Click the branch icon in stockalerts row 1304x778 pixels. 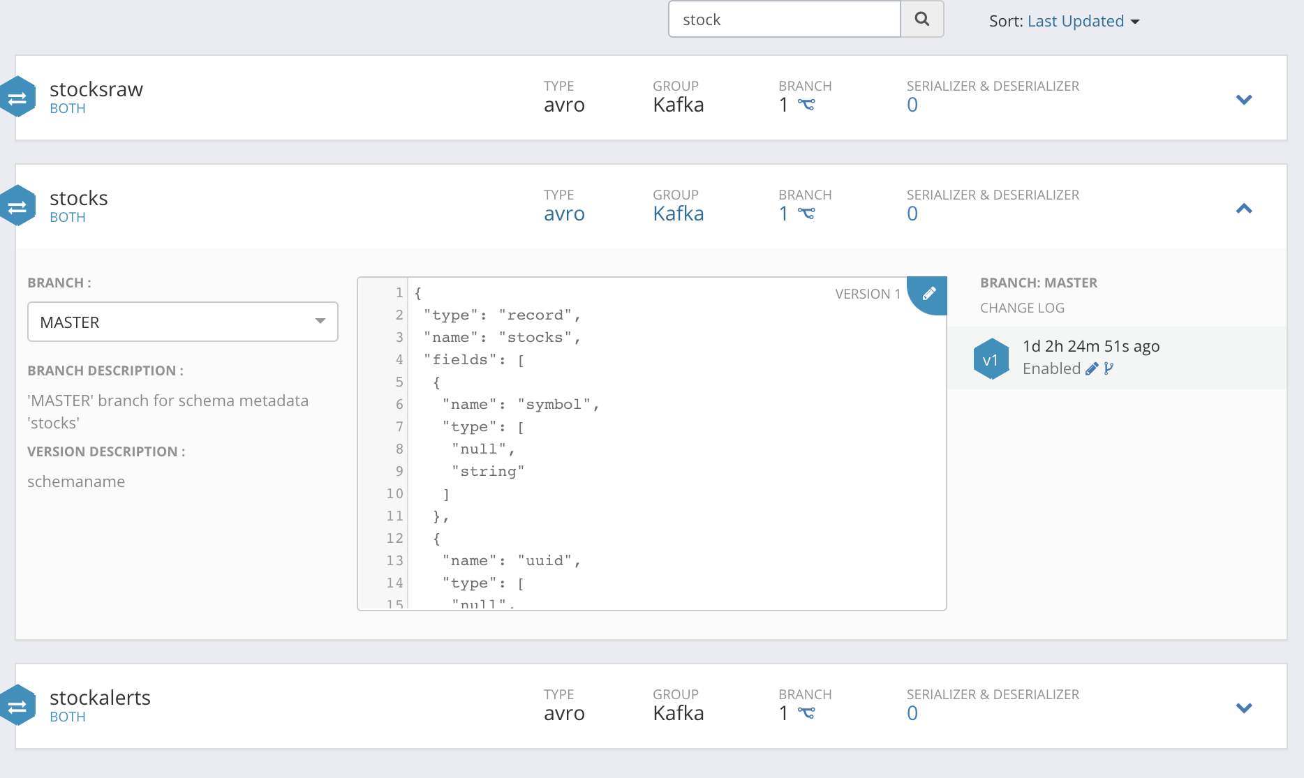(x=806, y=713)
